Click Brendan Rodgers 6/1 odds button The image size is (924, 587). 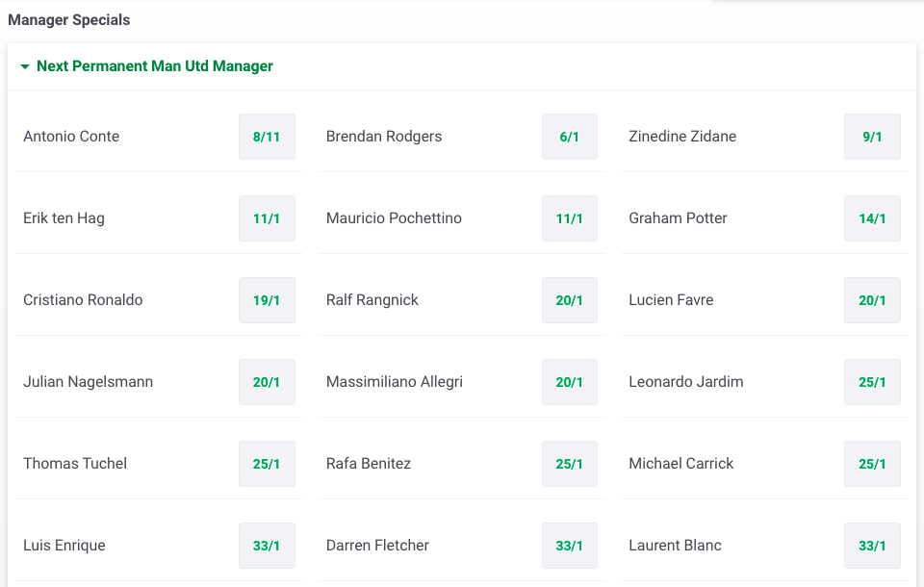tap(569, 137)
